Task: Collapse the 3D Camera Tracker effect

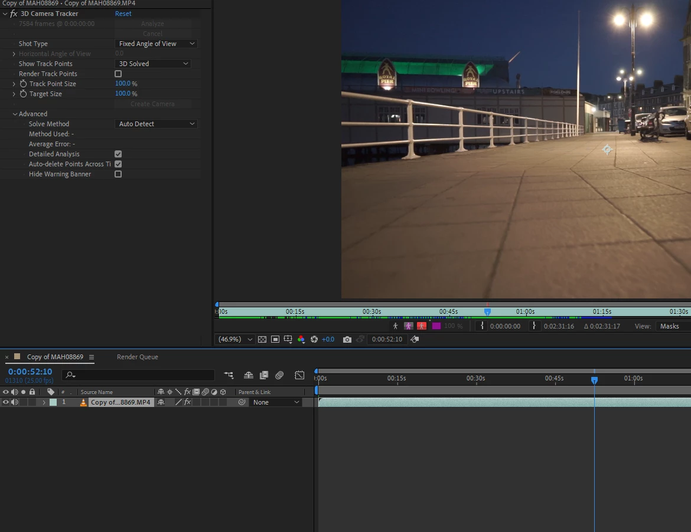Action: coord(5,14)
